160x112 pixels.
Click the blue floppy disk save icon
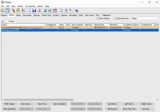tap(34, 11)
